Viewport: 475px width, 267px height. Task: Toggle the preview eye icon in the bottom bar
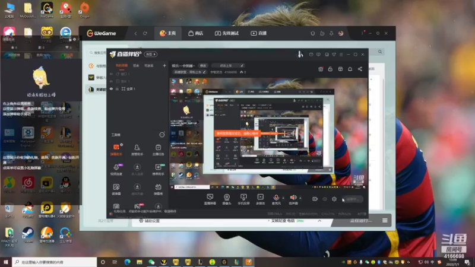coord(325,199)
